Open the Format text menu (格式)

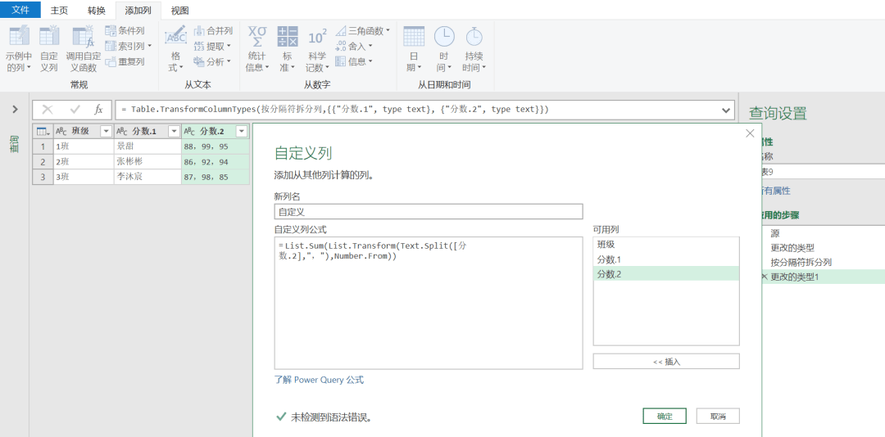pos(175,49)
